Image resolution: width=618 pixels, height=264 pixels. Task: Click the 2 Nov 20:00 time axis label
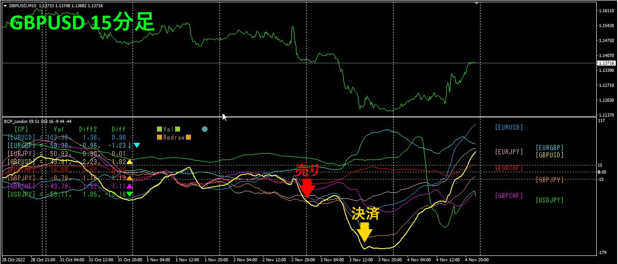[304, 260]
